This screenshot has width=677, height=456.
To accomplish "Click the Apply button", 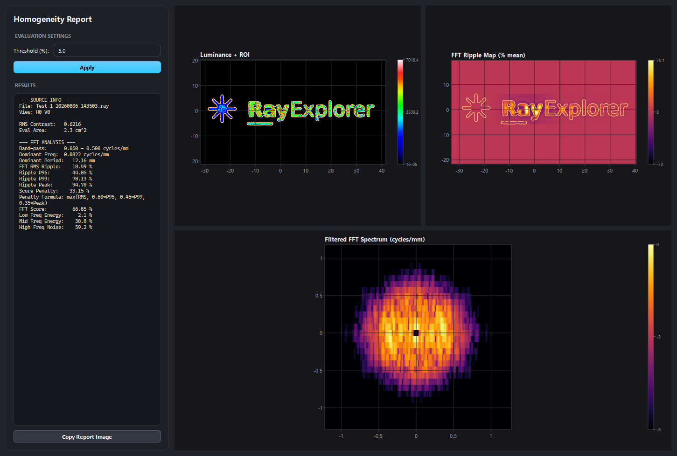I will [x=87, y=67].
